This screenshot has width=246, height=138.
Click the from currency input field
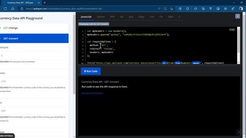(x=33, y=81)
